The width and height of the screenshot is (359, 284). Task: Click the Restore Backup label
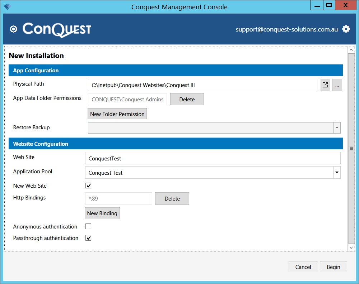[31, 127]
